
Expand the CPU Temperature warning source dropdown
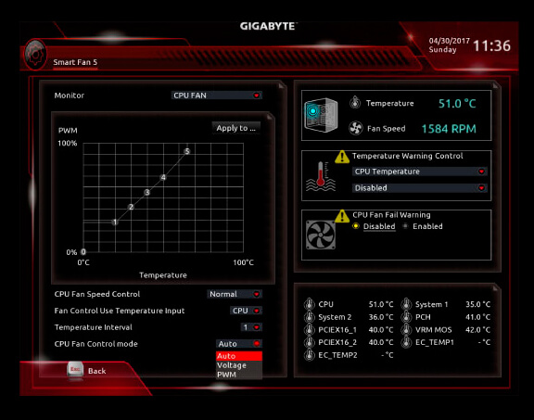pos(420,172)
